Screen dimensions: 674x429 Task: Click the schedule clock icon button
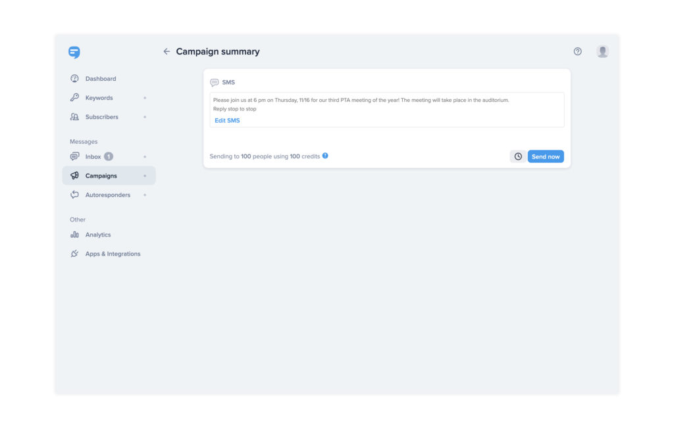tap(518, 156)
